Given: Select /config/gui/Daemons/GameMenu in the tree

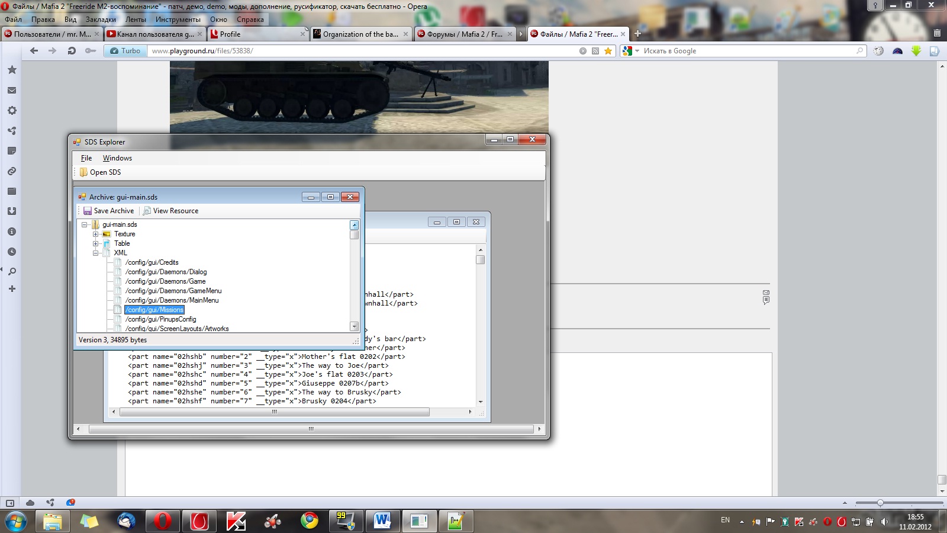Looking at the screenshot, I should click(x=173, y=291).
